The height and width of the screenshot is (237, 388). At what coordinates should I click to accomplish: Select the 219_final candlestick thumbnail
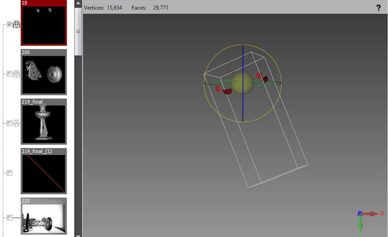point(44,123)
